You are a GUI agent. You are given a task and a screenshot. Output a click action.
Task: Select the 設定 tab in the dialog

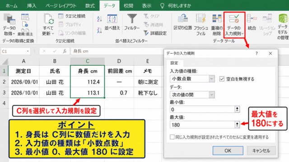(x=174, y=63)
